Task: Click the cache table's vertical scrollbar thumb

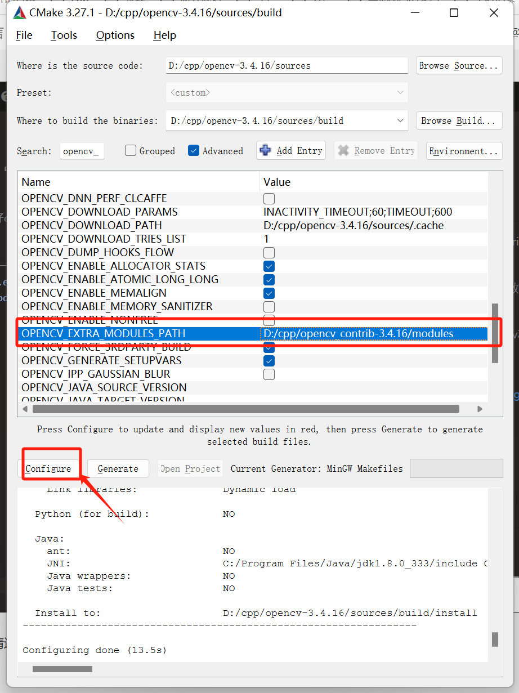Action: (495, 333)
